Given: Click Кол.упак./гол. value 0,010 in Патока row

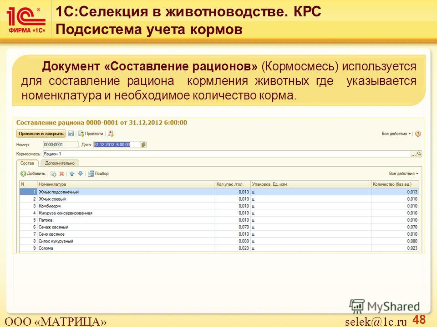Looking at the screenshot, I should (233, 220).
